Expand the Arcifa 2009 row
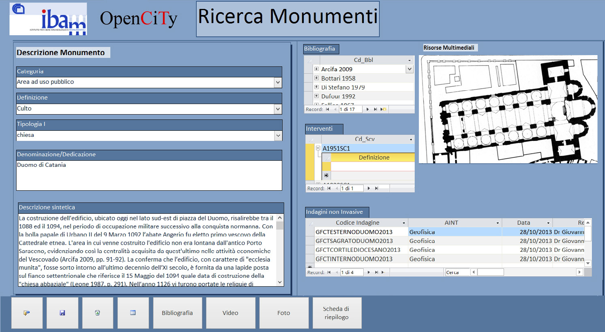 pyautogui.click(x=317, y=69)
